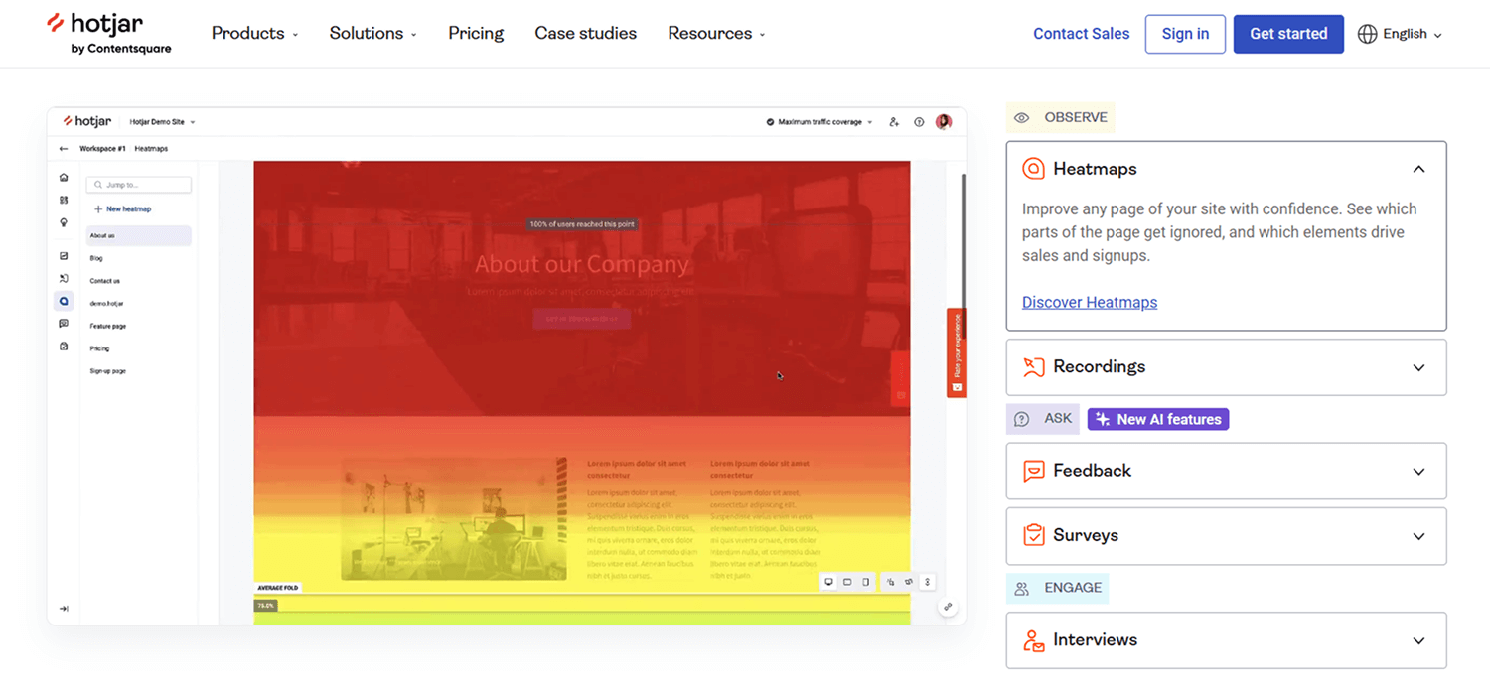Click the Interviews icon in accordion
The height and width of the screenshot is (694, 1490).
pyautogui.click(x=1033, y=640)
